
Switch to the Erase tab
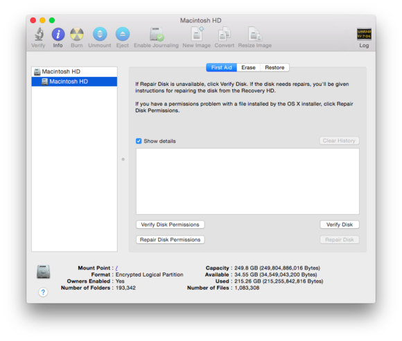pyautogui.click(x=248, y=67)
